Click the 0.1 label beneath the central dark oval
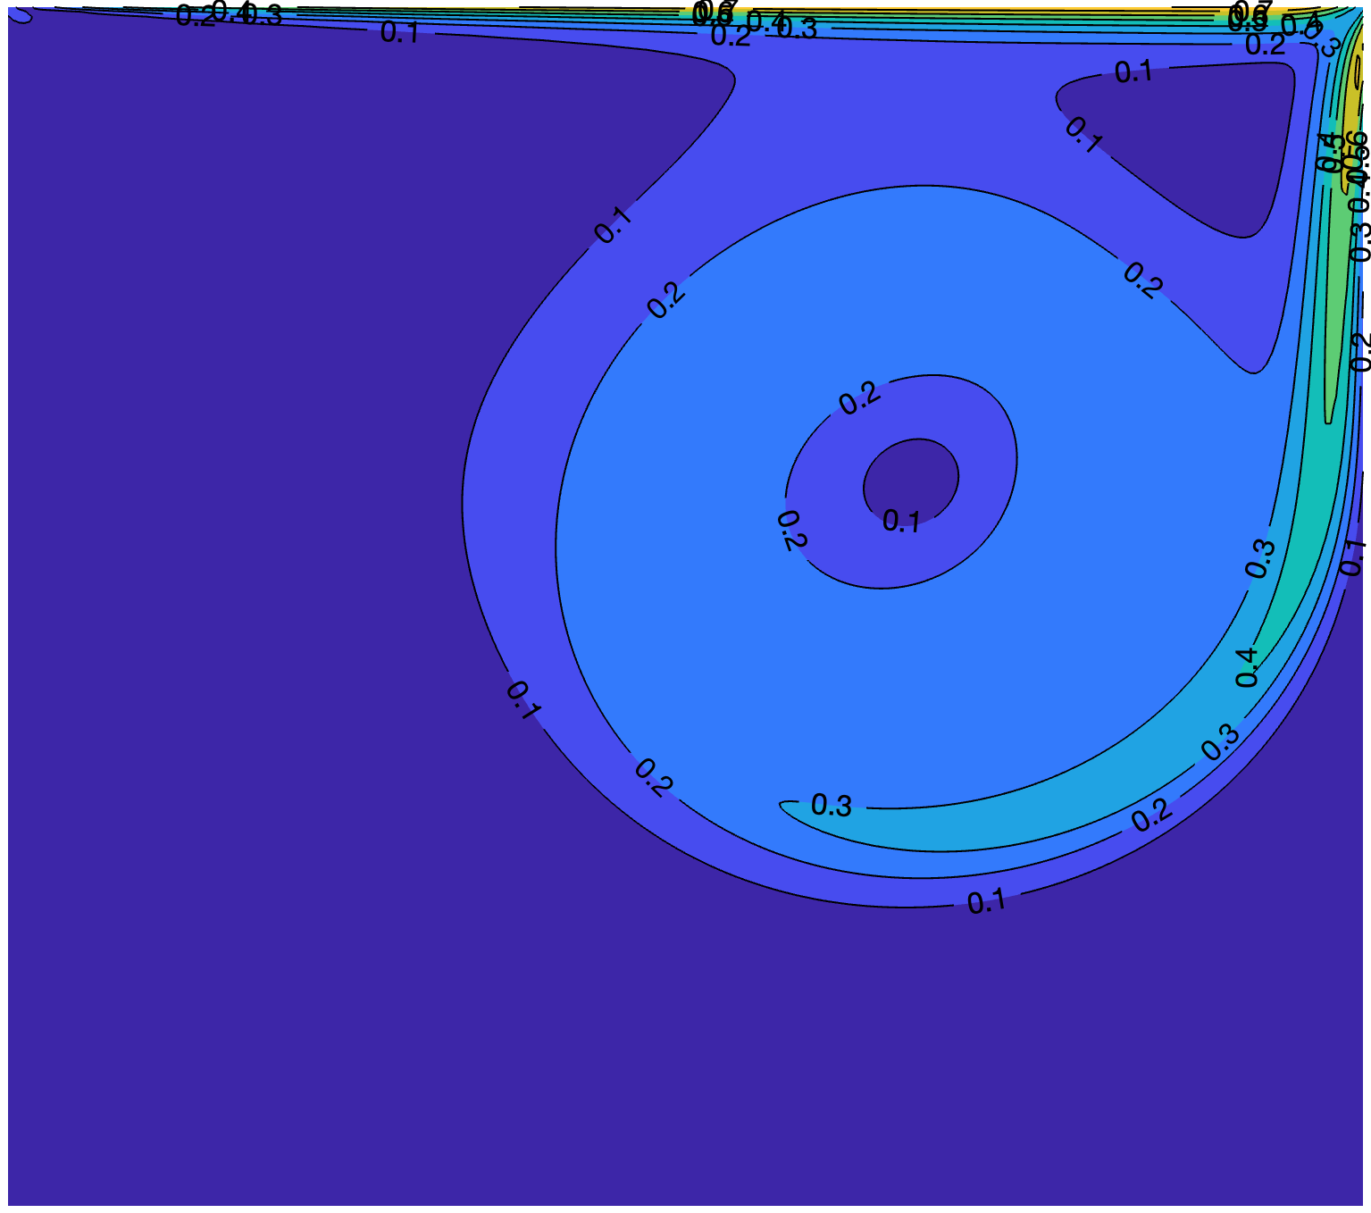Image resolution: width=1371 pixels, height=1213 pixels. pos(901,521)
